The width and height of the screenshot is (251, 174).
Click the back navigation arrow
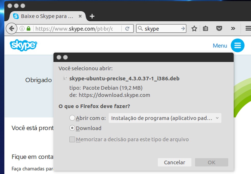[11, 28]
